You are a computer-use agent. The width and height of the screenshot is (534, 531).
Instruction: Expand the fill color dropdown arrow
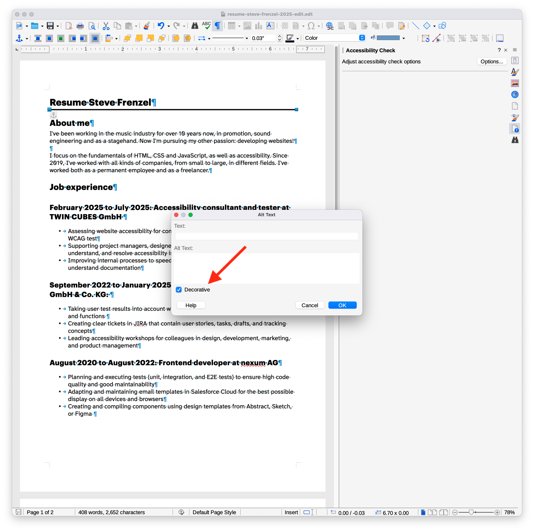click(x=404, y=38)
